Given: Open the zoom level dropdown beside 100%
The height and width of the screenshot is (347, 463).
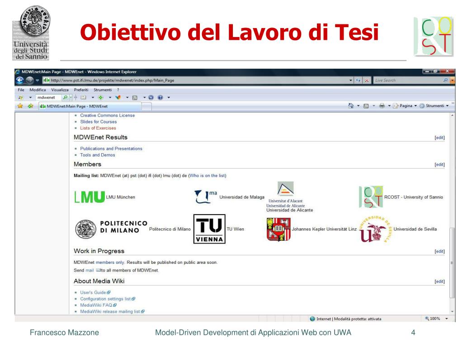Looking at the screenshot, I should 446,319.
